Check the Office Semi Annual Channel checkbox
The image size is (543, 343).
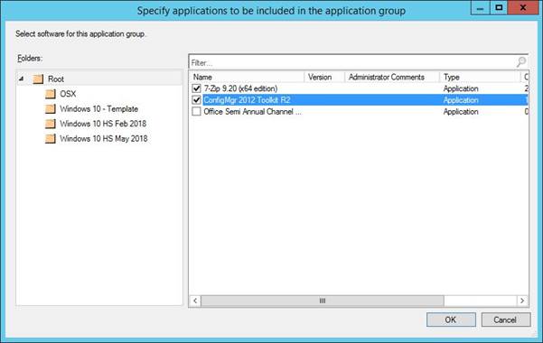tap(196, 111)
